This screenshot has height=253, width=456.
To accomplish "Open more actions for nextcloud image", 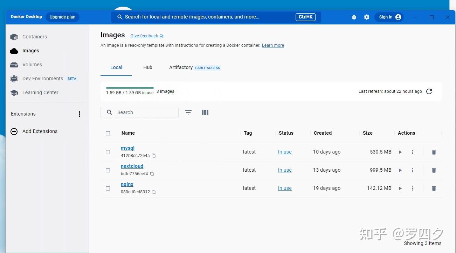I will [x=413, y=170].
